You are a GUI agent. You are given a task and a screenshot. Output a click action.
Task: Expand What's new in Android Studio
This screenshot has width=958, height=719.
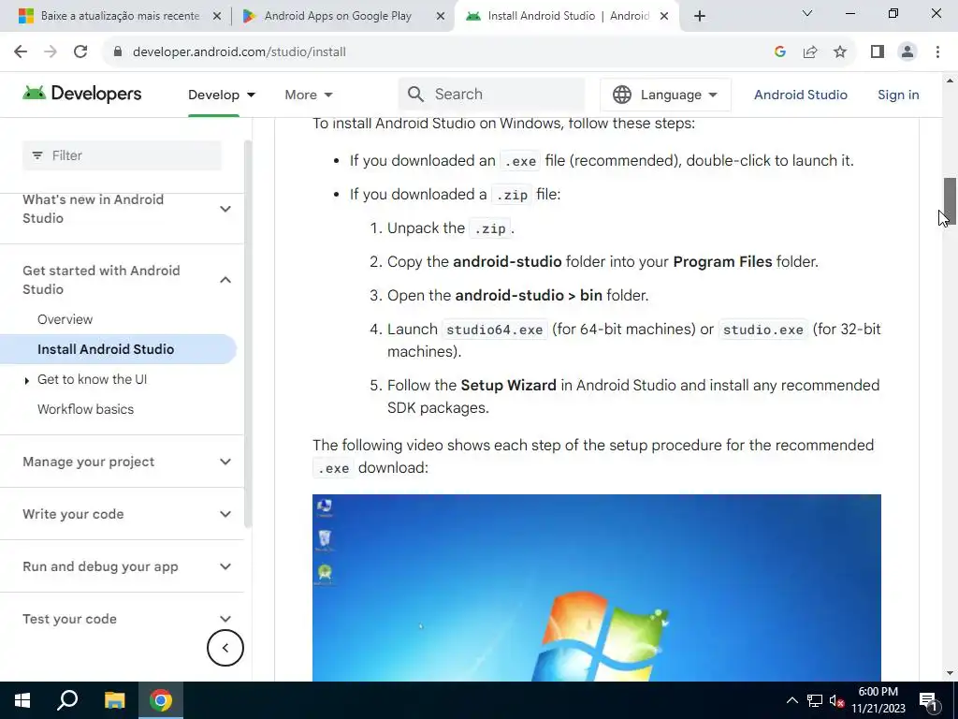click(225, 209)
